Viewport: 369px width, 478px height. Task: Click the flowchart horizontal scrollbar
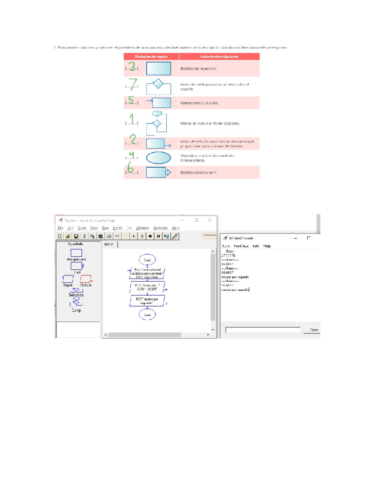[145, 335]
